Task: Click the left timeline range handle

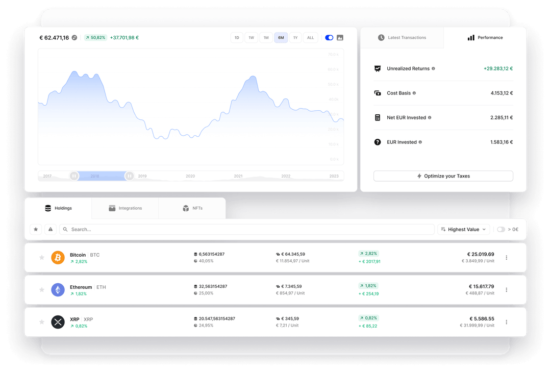Action: (74, 176)
